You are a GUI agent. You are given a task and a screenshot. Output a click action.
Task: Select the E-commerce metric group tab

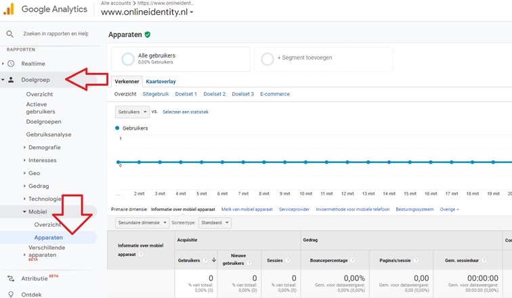click(274, 94)
